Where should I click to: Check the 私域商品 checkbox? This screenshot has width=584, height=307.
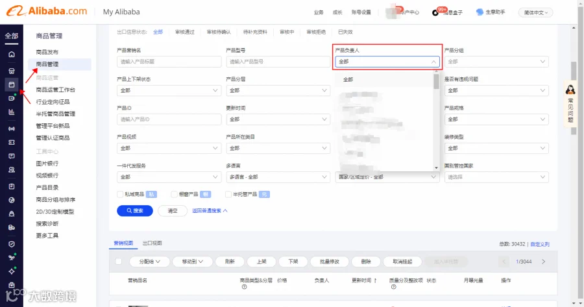(x=120, y=194)
